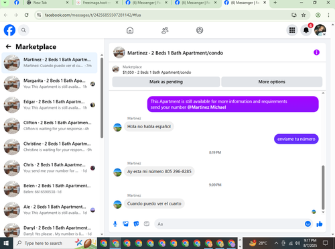Attach a photo with the image icon
Image resolution: width=335 pixels, height=249 pixels.
pos(126,223)
